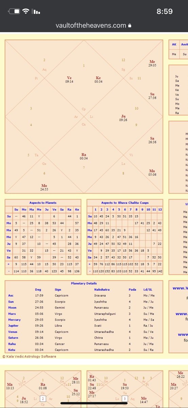Tap the Jupiter row label in Planetary Details
This screenshot has width=188, height=408.
pos(14,326)
